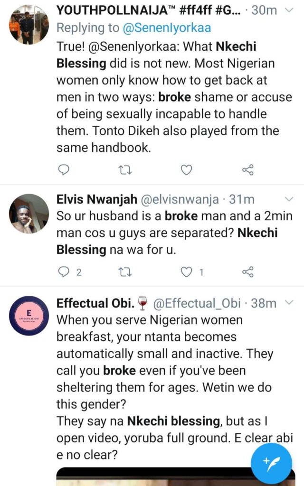Open options chevron on Effectual Obi tweet

289,303
